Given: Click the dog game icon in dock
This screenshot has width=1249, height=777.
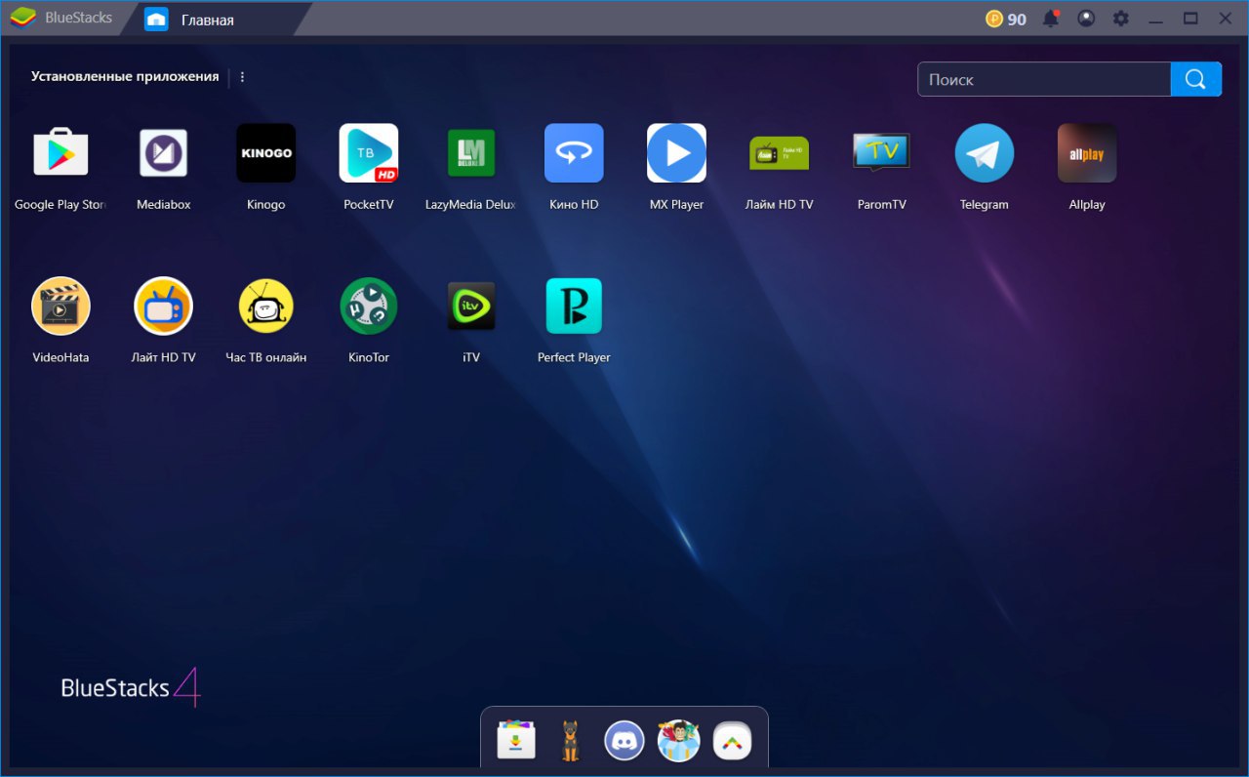Looking at the screenshot, I should tap(570, 741).
